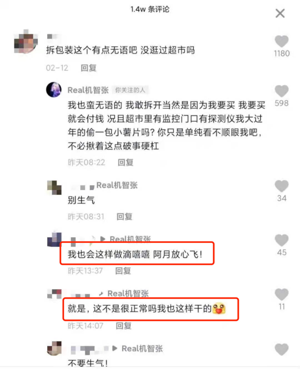300x369 pixels.
Task: Select the '我也会这样做滴嘻嘻' comment text
Action: (x=109, y=254)
